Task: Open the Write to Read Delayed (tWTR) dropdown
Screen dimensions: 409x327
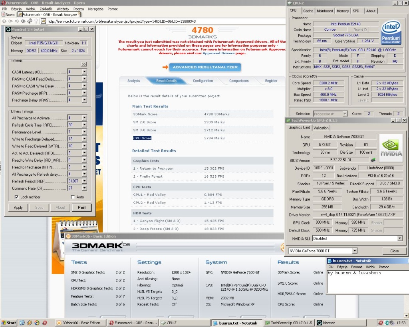Action: pyautogui.click(x=85, y=146)
